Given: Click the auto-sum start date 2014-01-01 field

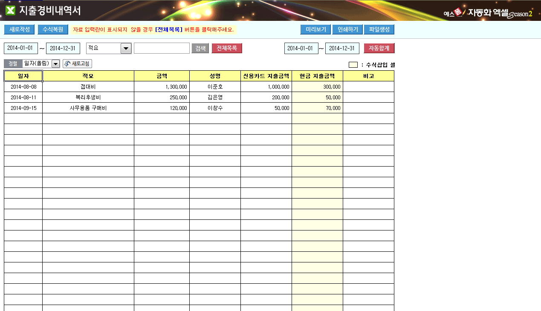Looking at the screenshot, I should click(x=301, y=48).
